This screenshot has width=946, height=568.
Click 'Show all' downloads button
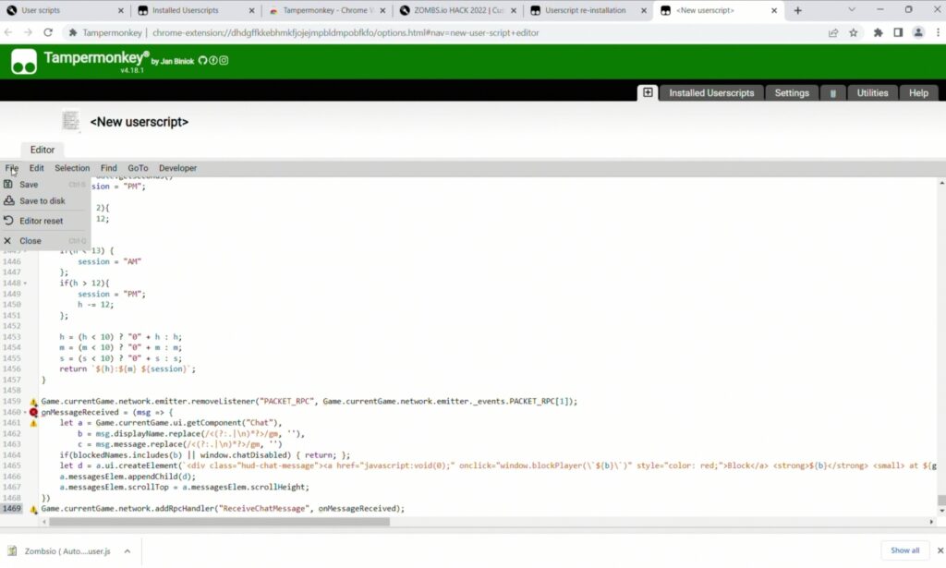pos(905,550)
